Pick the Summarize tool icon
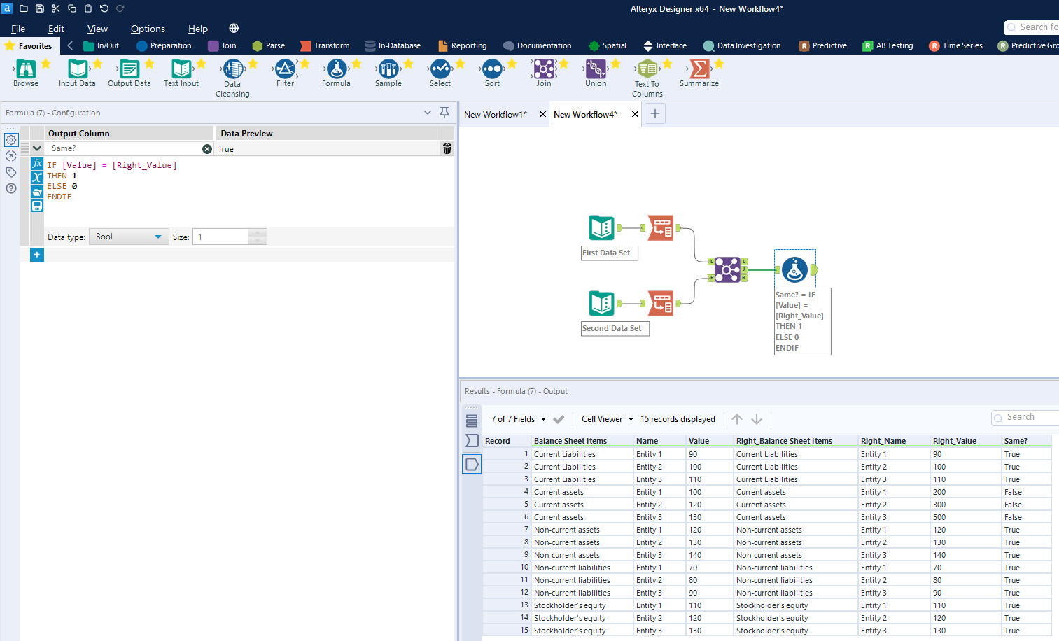The height and width of the screenshot is (641, 1059). pyautogui.click(x=699, y=69)
